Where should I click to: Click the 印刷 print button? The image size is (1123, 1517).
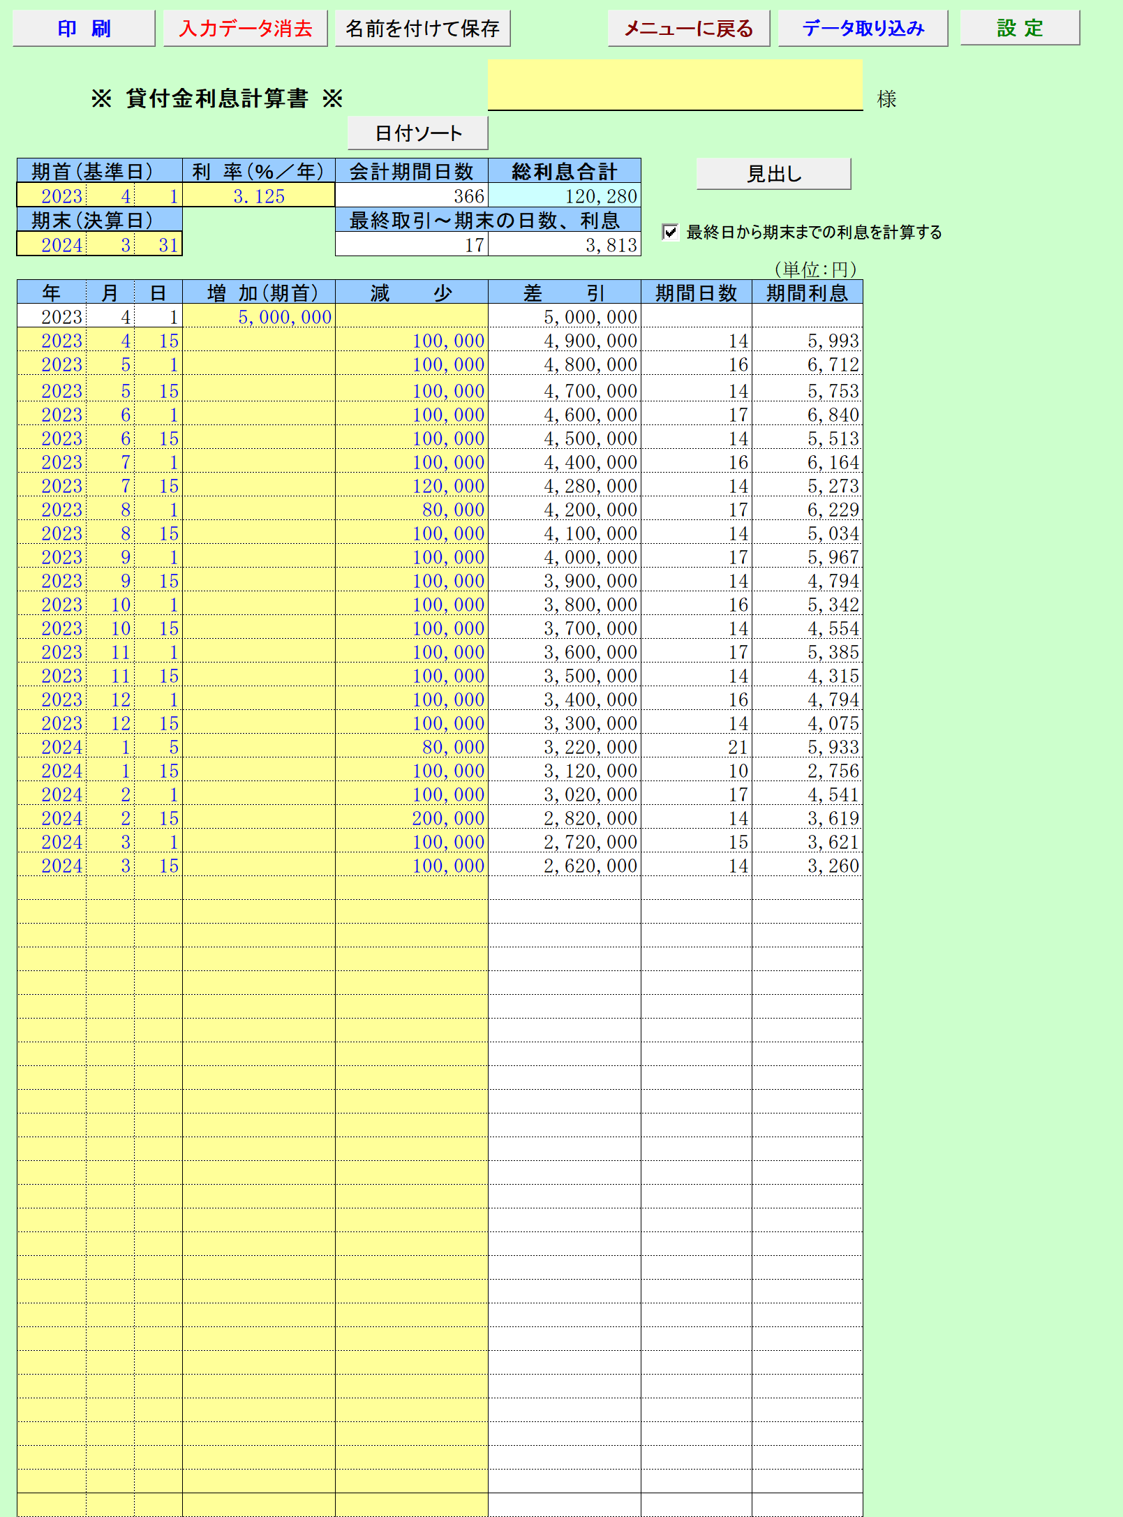click(84, 29)
